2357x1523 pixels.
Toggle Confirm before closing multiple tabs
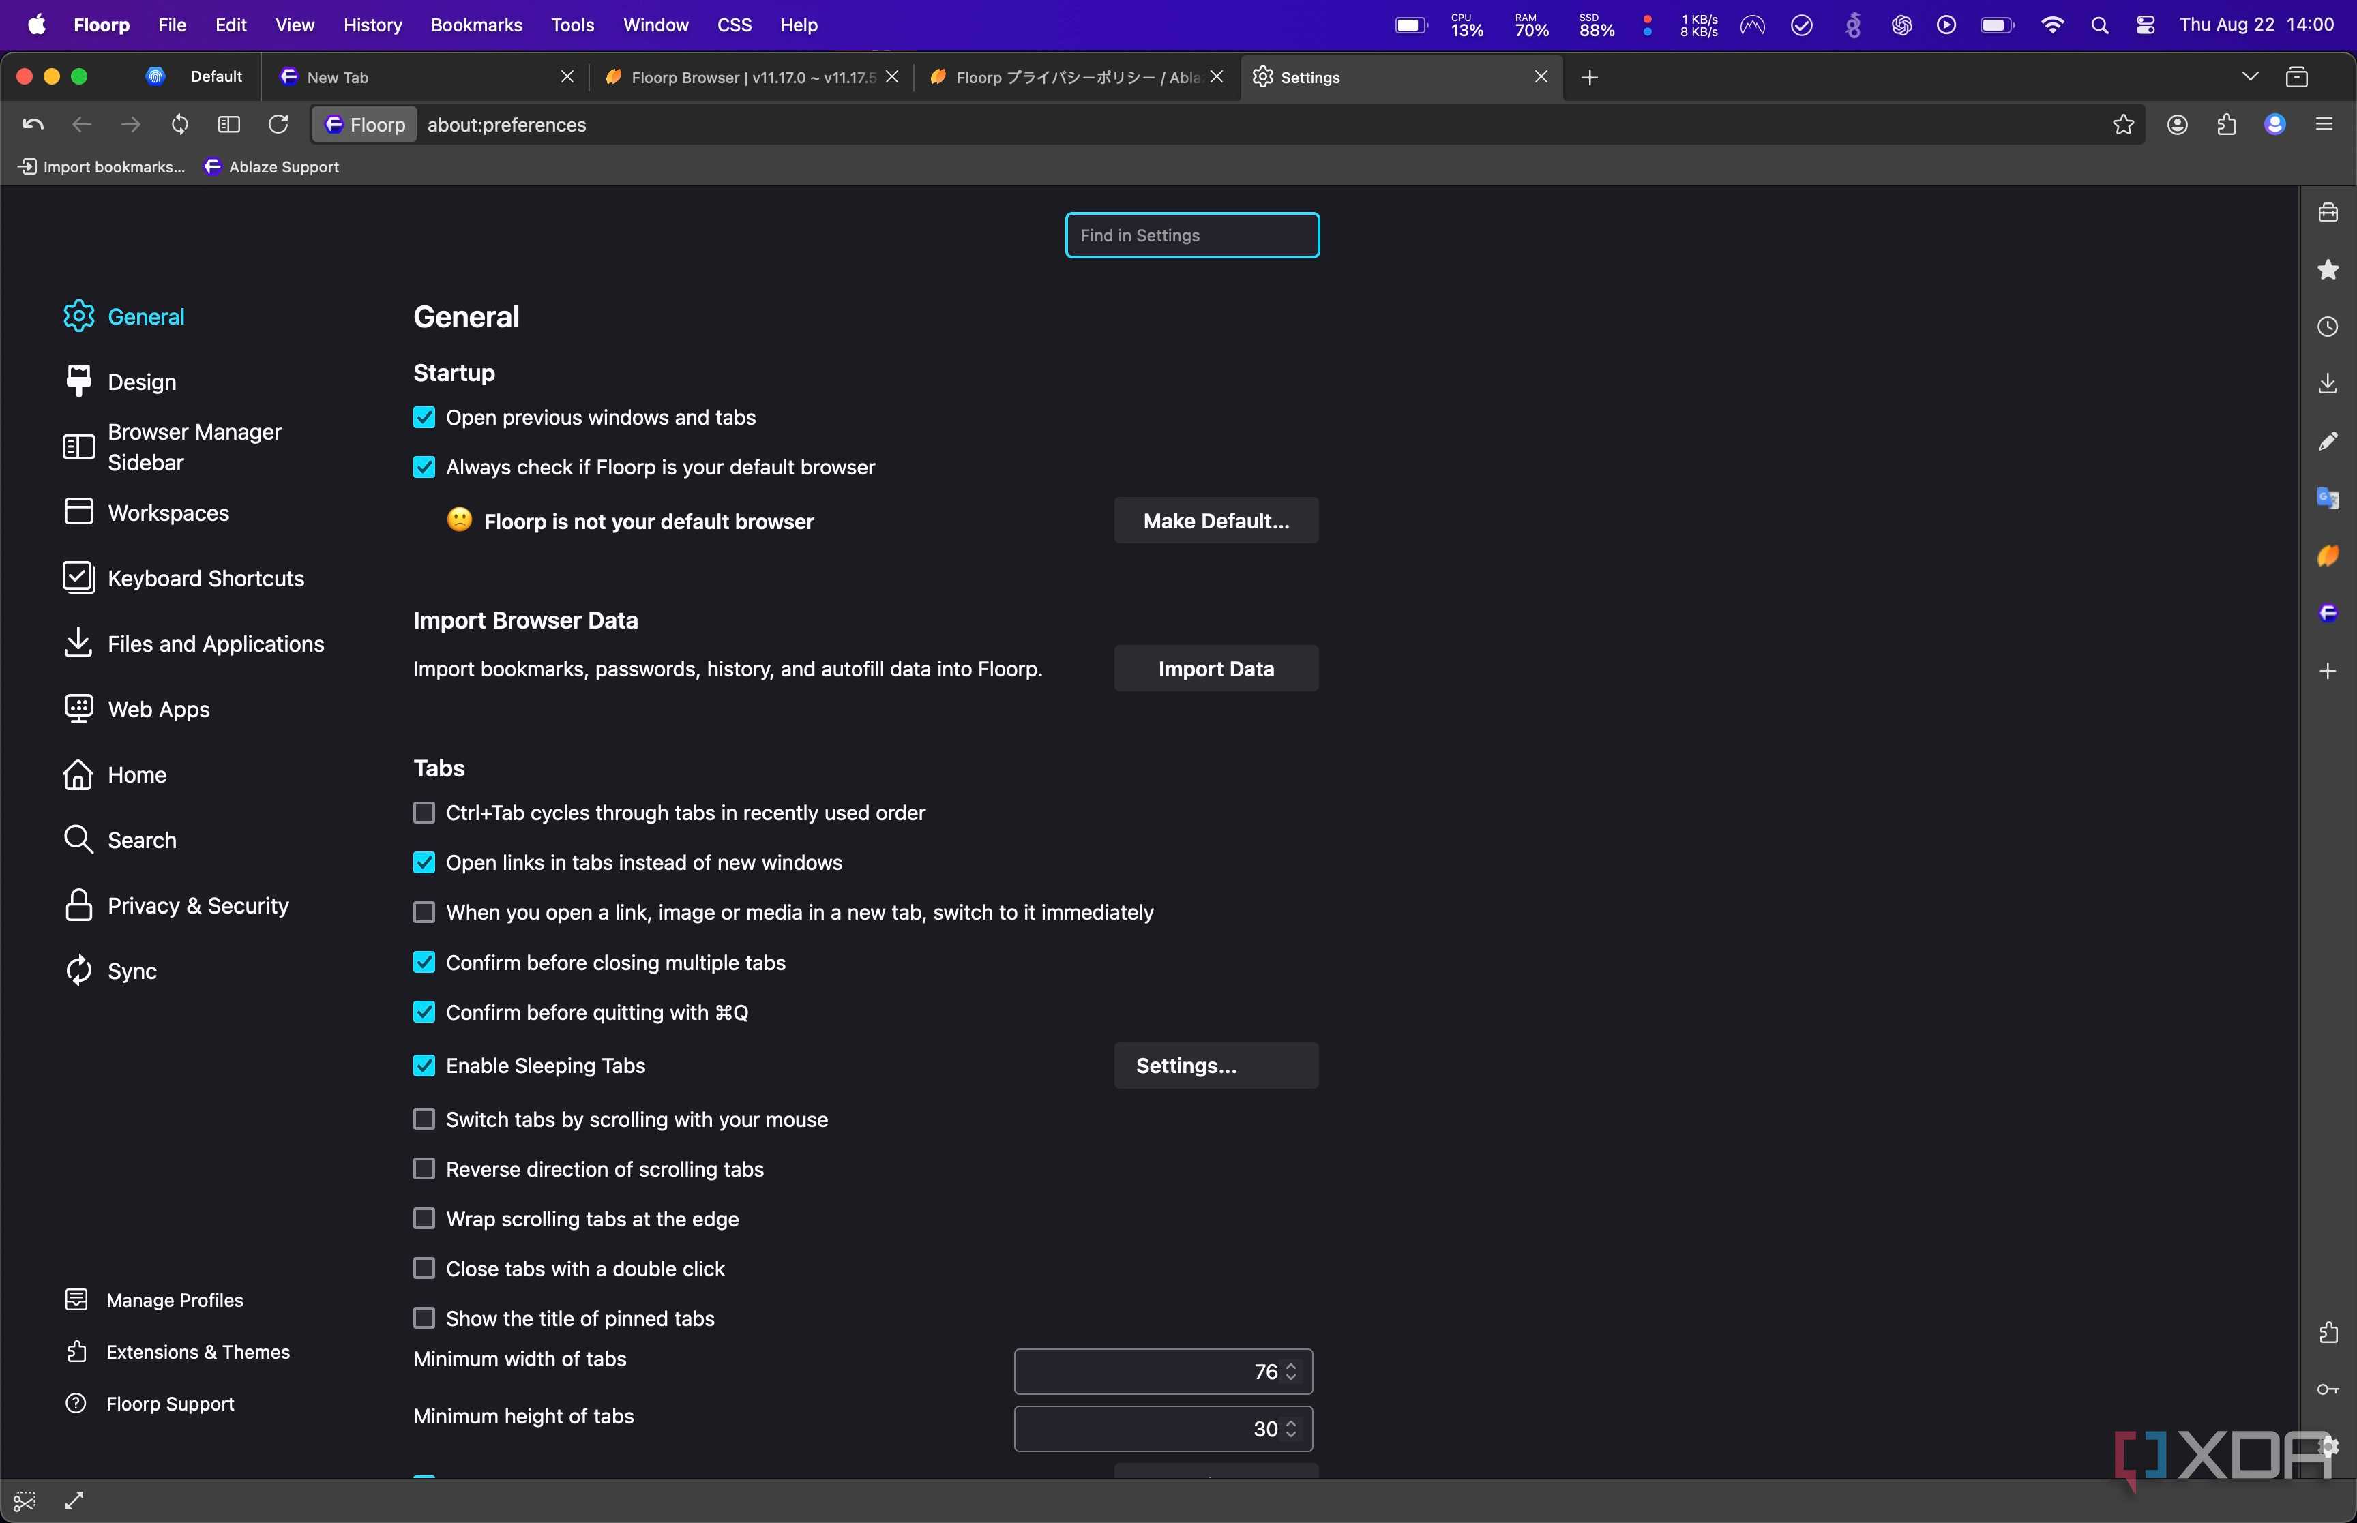click(x=424, y=962)
